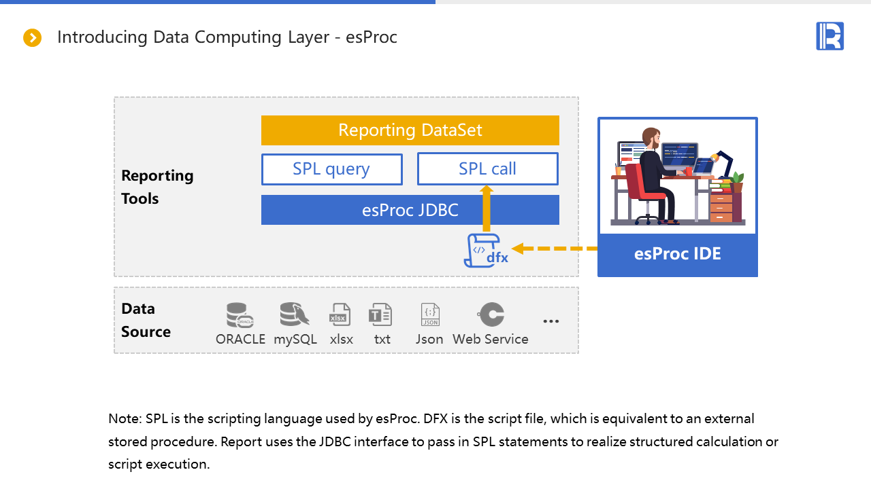Click the 'Data Source' label
Viewport: 871px width, 489px height.
click(146, 321)
